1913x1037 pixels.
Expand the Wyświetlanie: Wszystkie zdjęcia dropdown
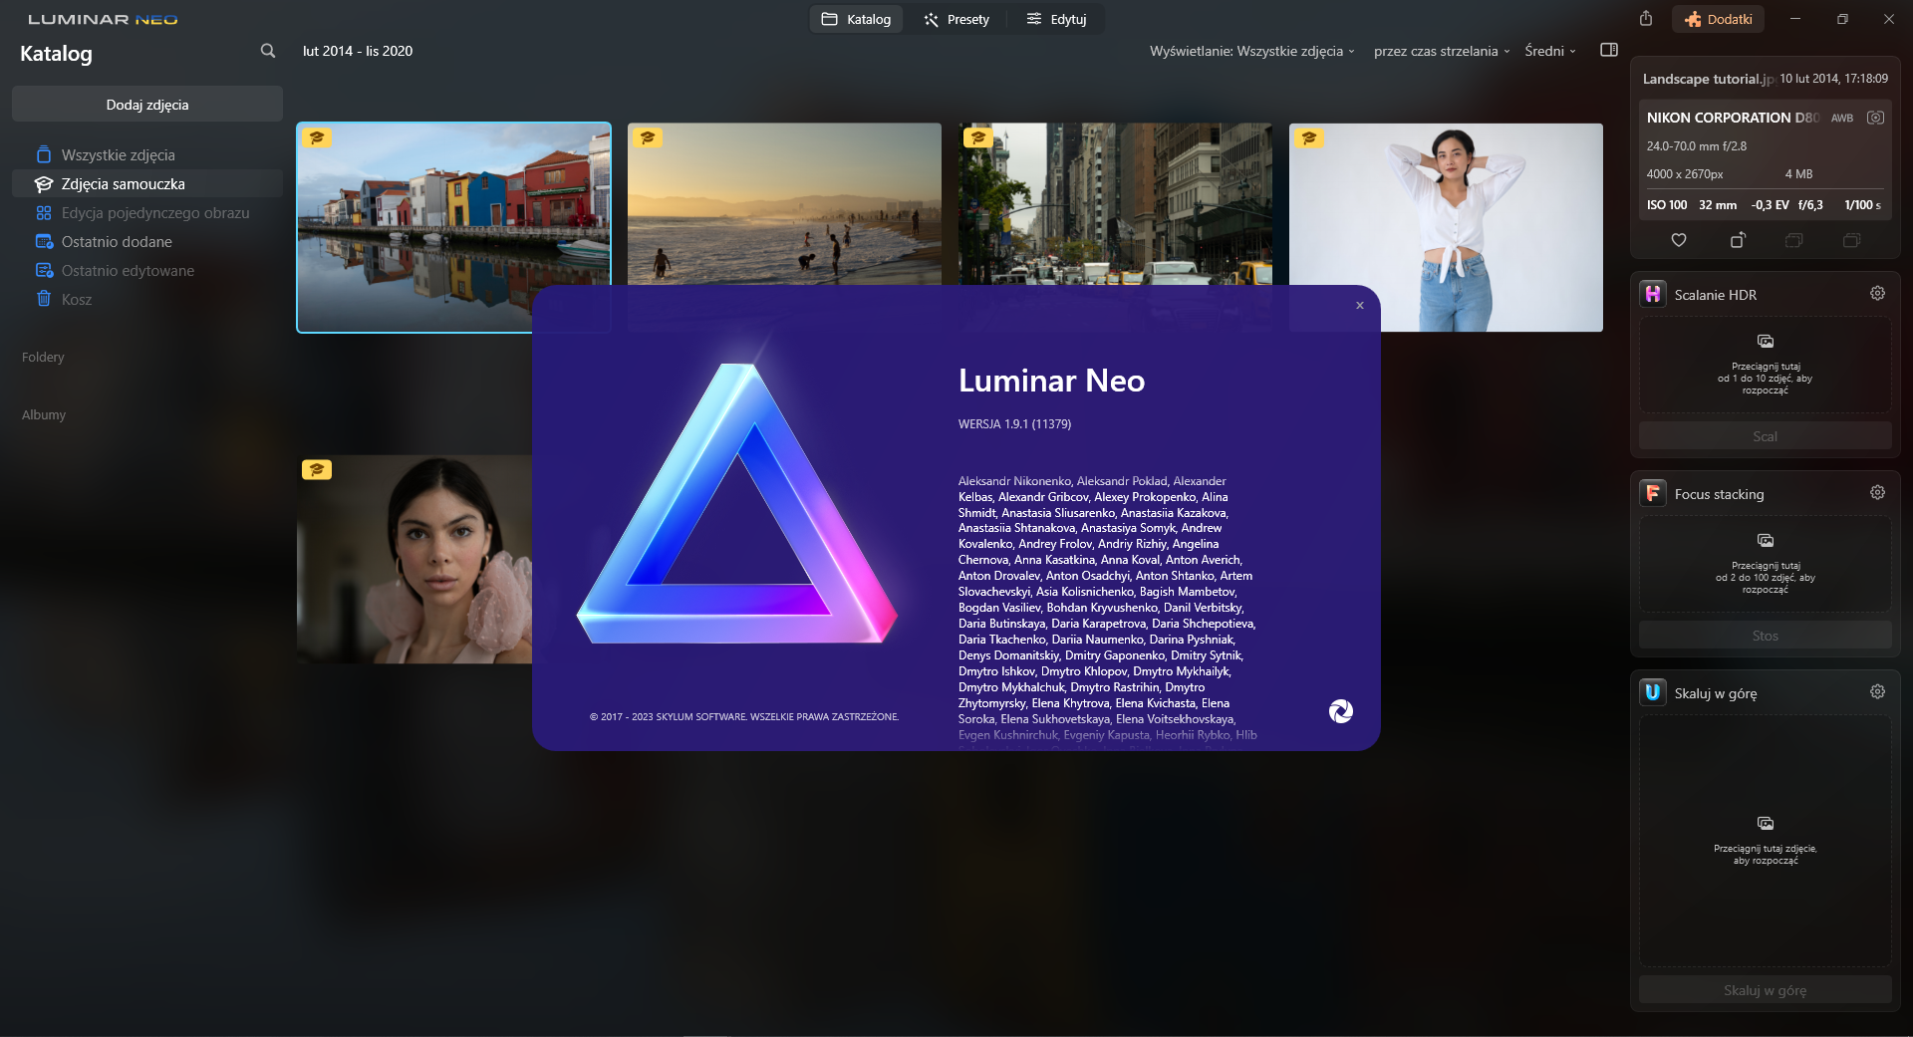tap(1251, 51)
